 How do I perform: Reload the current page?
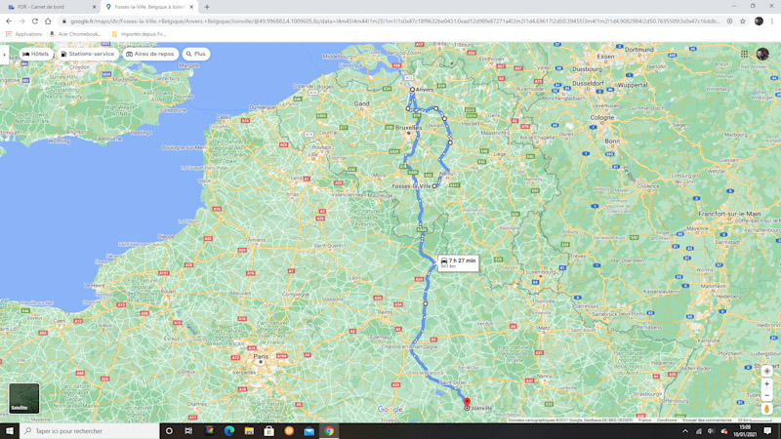click(x=35, y=20)
